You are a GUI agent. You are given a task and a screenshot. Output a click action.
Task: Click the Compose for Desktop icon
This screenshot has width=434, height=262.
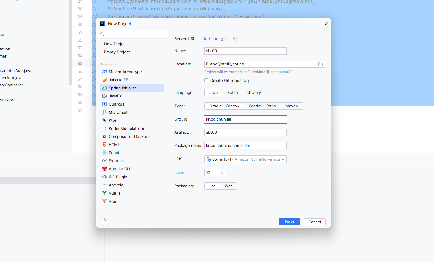[105, 136]
